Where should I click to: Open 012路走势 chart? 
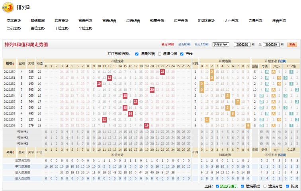click(206, 21)
